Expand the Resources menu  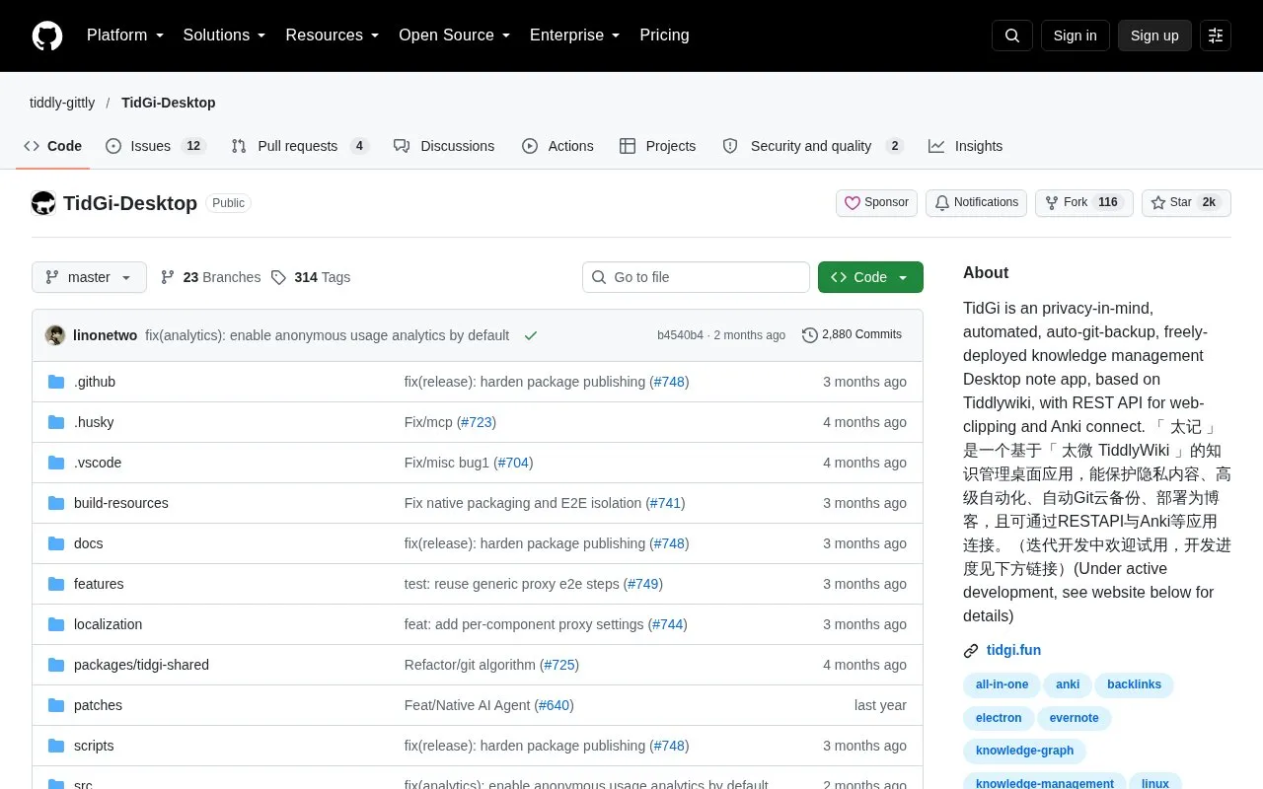(x=333, y=36)
